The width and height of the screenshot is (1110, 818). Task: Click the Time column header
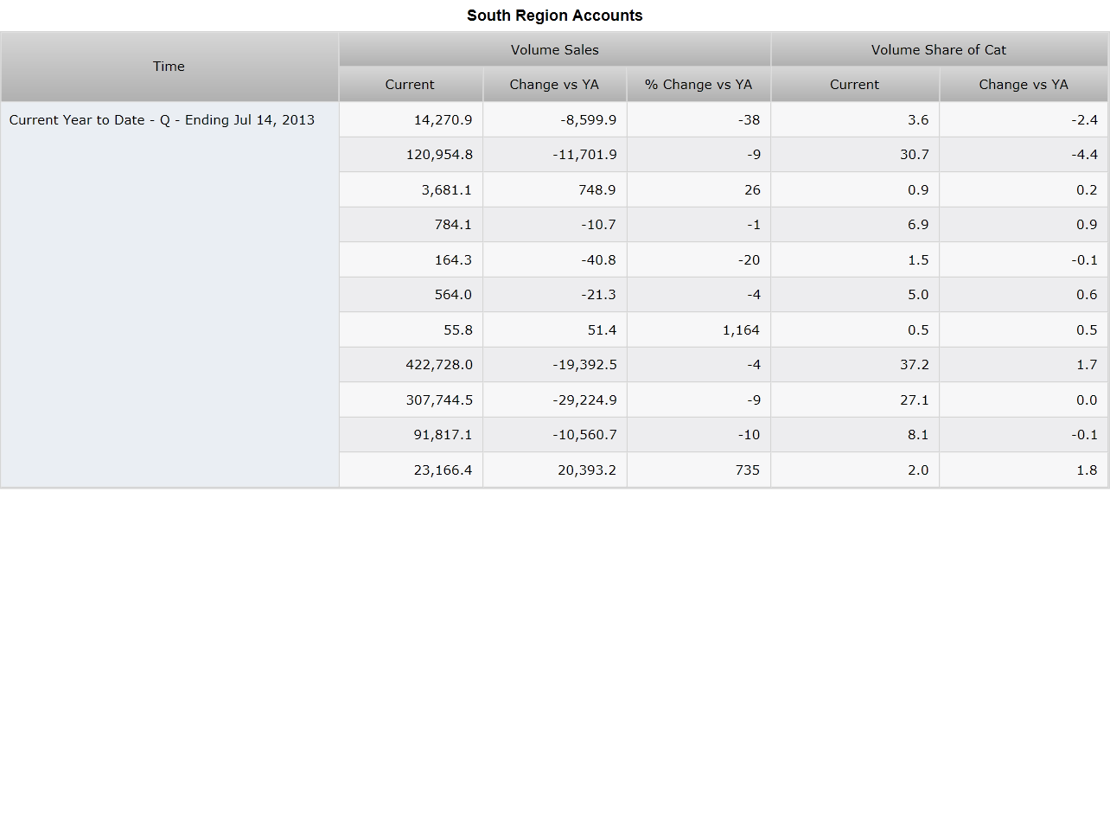pyautogui.click(x=169, y=67)
